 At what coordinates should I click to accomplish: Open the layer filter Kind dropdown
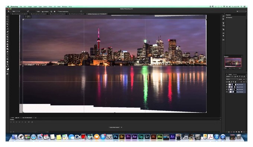point(230,76)
